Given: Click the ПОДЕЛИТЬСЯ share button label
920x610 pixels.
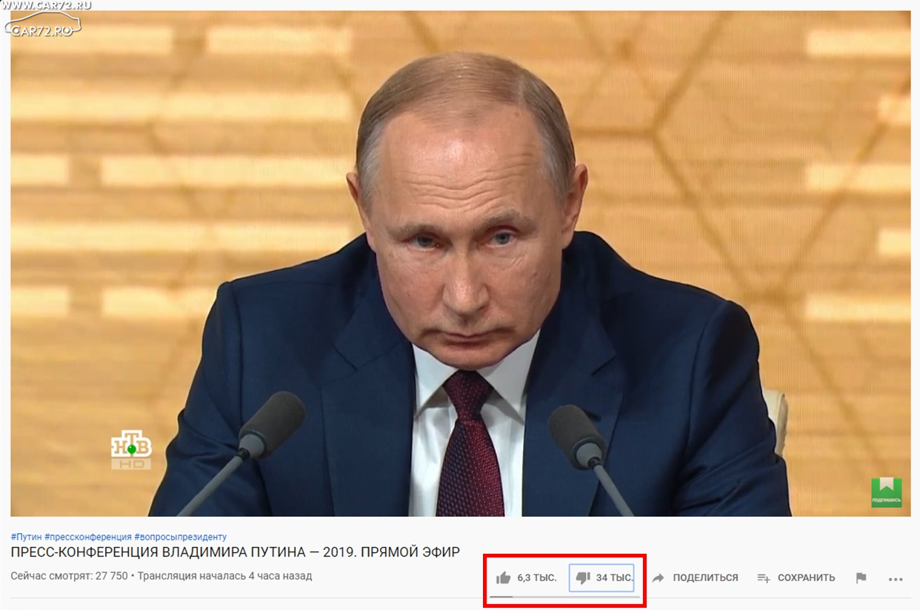Looking at the screenshot, I should coord(705,577).
